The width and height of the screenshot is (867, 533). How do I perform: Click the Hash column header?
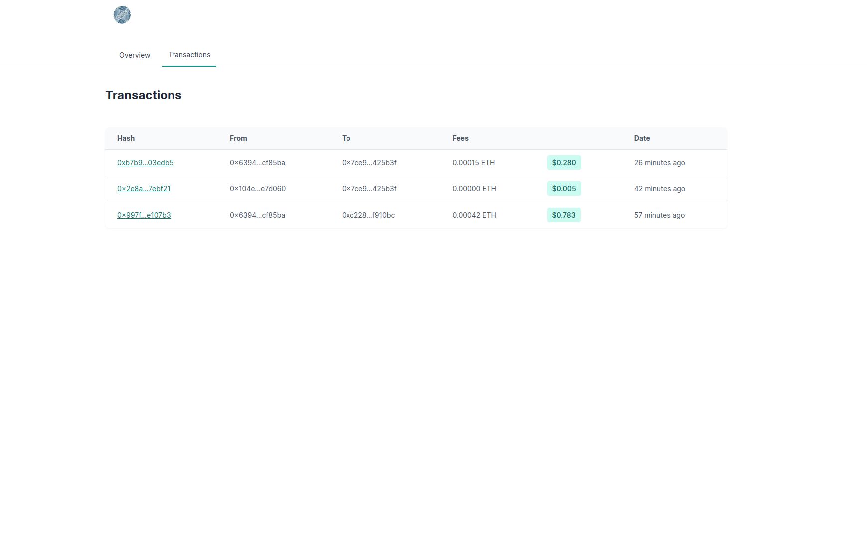[x=126, y=138]
